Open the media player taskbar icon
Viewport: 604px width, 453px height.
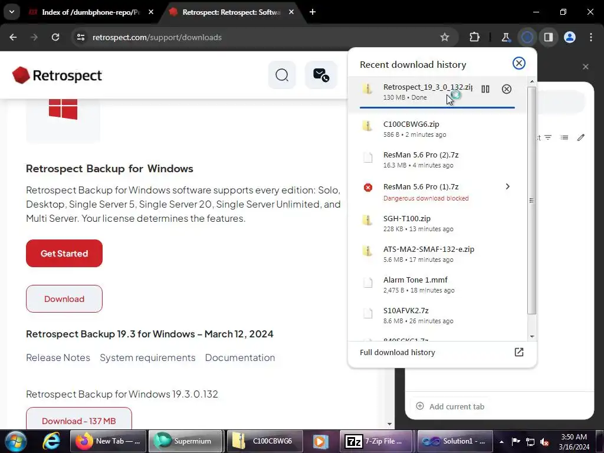[320, 441]
